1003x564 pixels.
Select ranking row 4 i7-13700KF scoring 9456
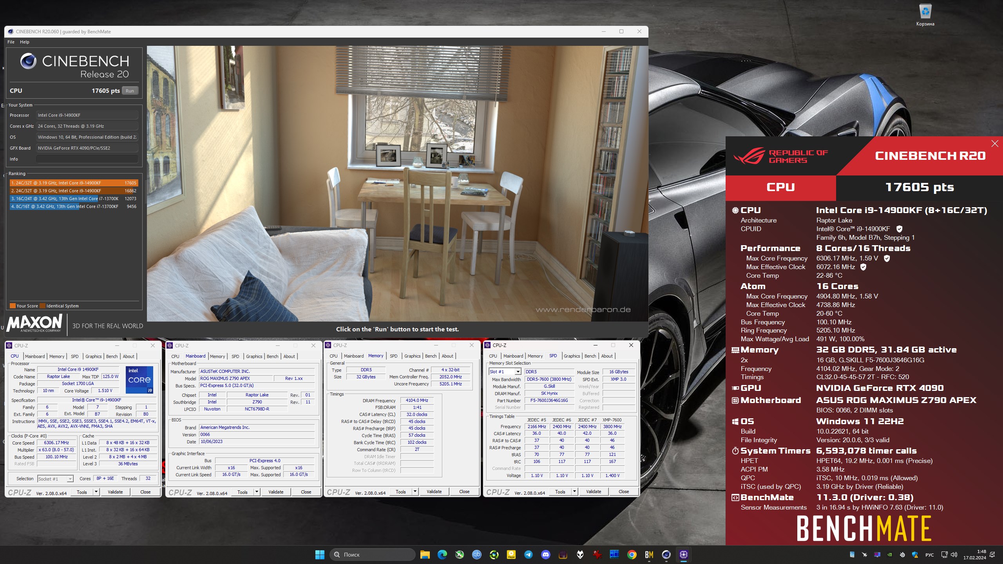click(x=74, y=206)
